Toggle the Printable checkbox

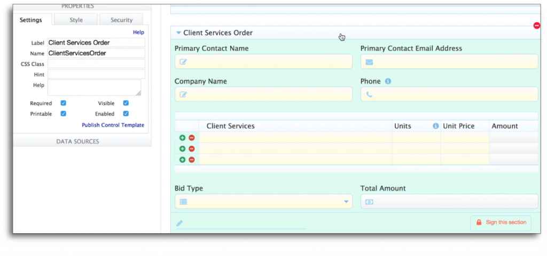pos(63,113)
